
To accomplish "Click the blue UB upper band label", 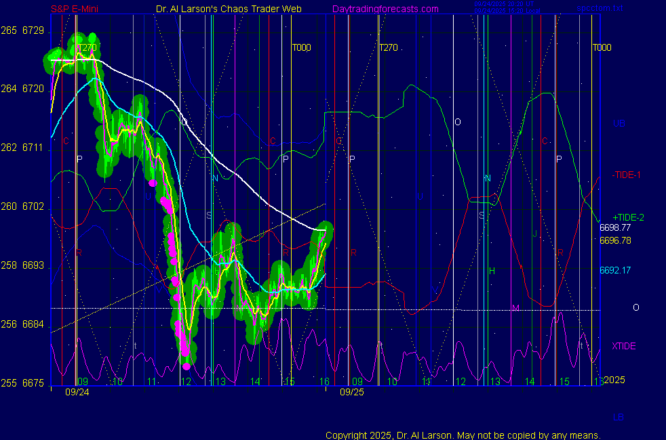I will point(619,123).
